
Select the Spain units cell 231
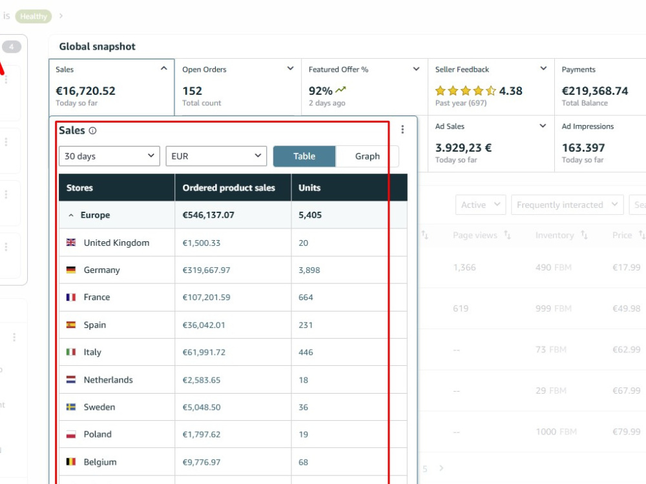306,325
